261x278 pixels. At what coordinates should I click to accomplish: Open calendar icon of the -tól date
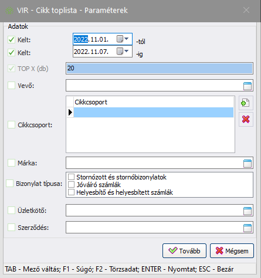pyautogui.click(x=120, y=39)
